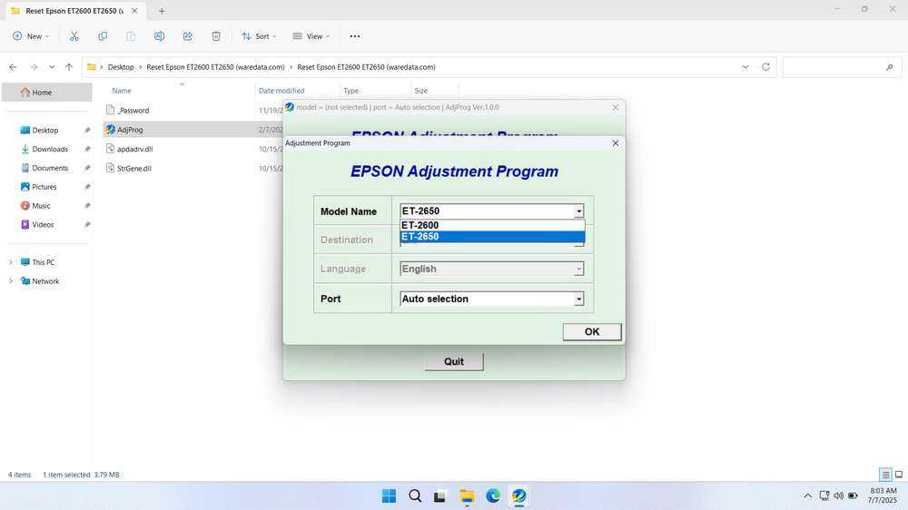908x510 pixels.
Task: Expand the This PC tree node
Action: tap(10, 262)
